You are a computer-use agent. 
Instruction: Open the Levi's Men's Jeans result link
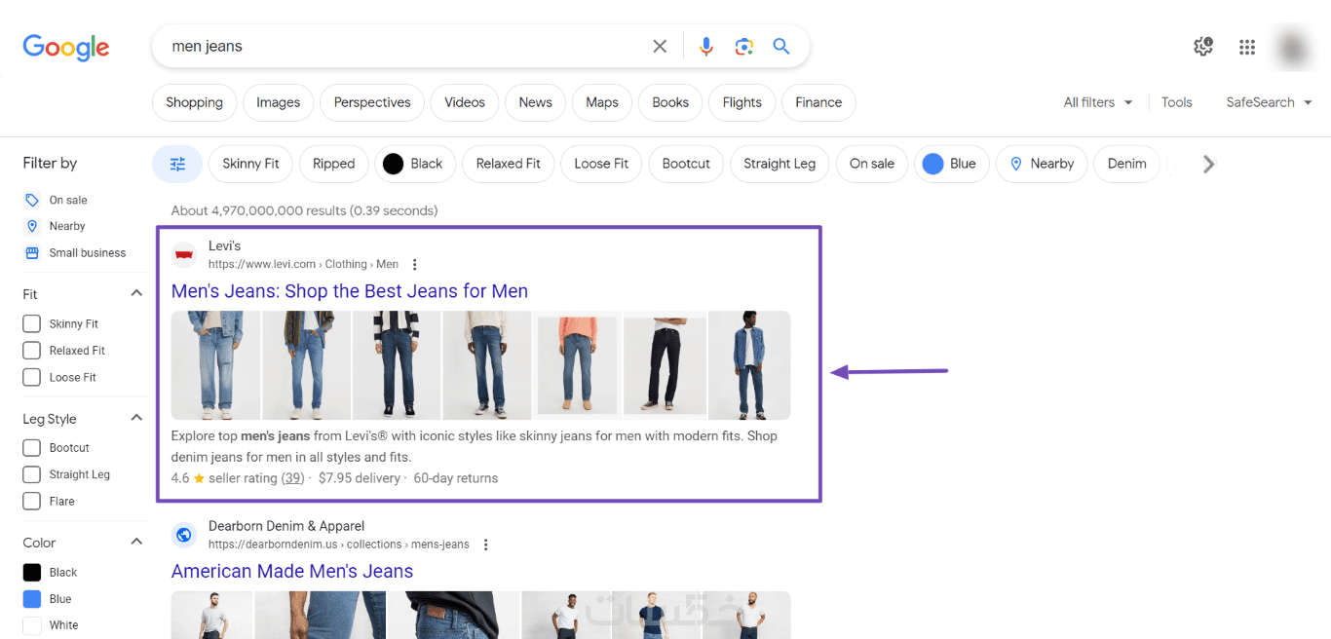[349, 291]
